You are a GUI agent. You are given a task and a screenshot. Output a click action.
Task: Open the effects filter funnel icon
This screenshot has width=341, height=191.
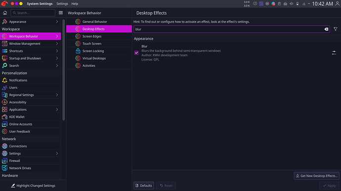click(x=336, y=29)
